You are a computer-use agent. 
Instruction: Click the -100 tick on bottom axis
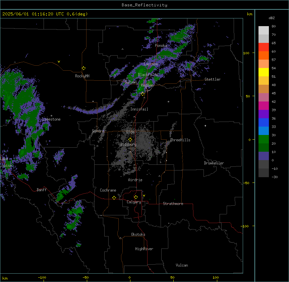[42, 277]
